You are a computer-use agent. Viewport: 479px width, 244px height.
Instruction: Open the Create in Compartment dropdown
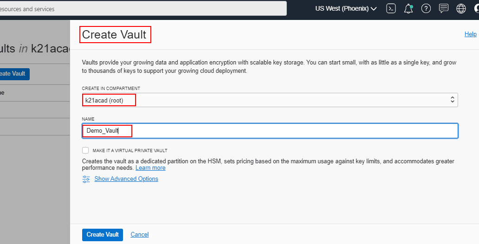click(270, 100)
